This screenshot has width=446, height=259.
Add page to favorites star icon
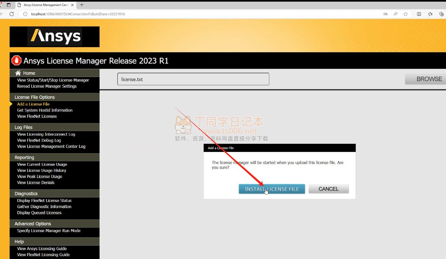(406, 14)
